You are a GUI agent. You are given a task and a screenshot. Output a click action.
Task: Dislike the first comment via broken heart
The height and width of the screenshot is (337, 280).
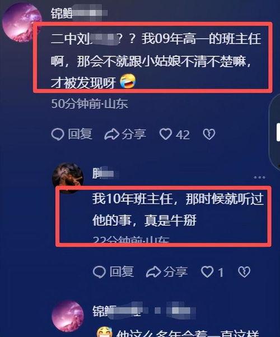[x=209, y=135]
